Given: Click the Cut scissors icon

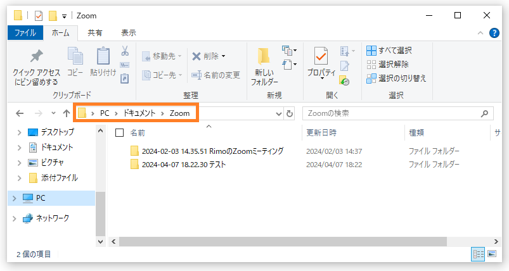Looking at the screenshot, I should [125, 51].
